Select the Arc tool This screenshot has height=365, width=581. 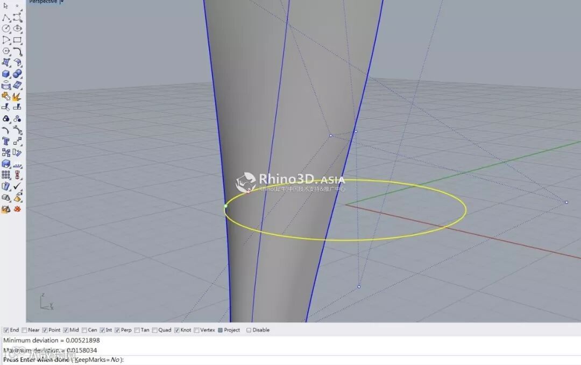point(6,40)
